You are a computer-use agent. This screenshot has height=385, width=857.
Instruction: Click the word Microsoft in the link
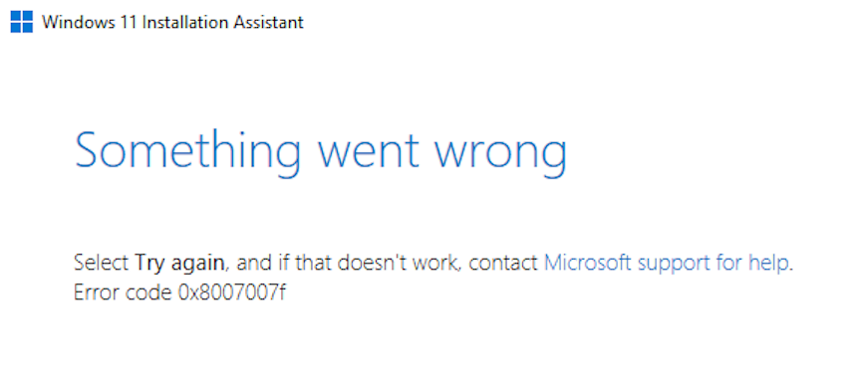pos(588,264)
